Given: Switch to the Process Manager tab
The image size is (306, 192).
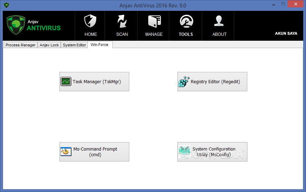Looking at the screenshot, I should [x=20, y=45].
